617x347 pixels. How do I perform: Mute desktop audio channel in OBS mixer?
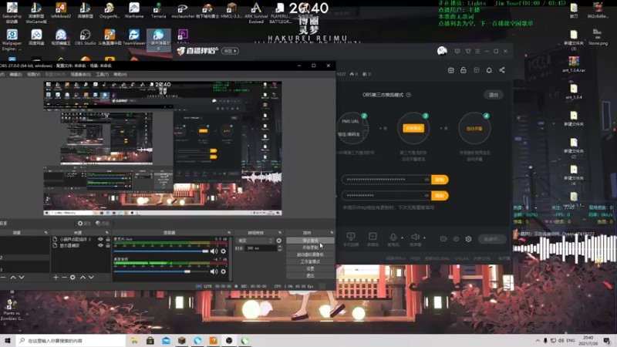[214, 271]
